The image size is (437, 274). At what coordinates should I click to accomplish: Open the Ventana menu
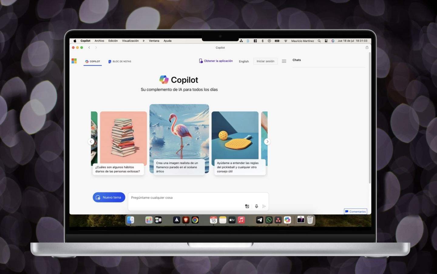[x=154, y=40]
